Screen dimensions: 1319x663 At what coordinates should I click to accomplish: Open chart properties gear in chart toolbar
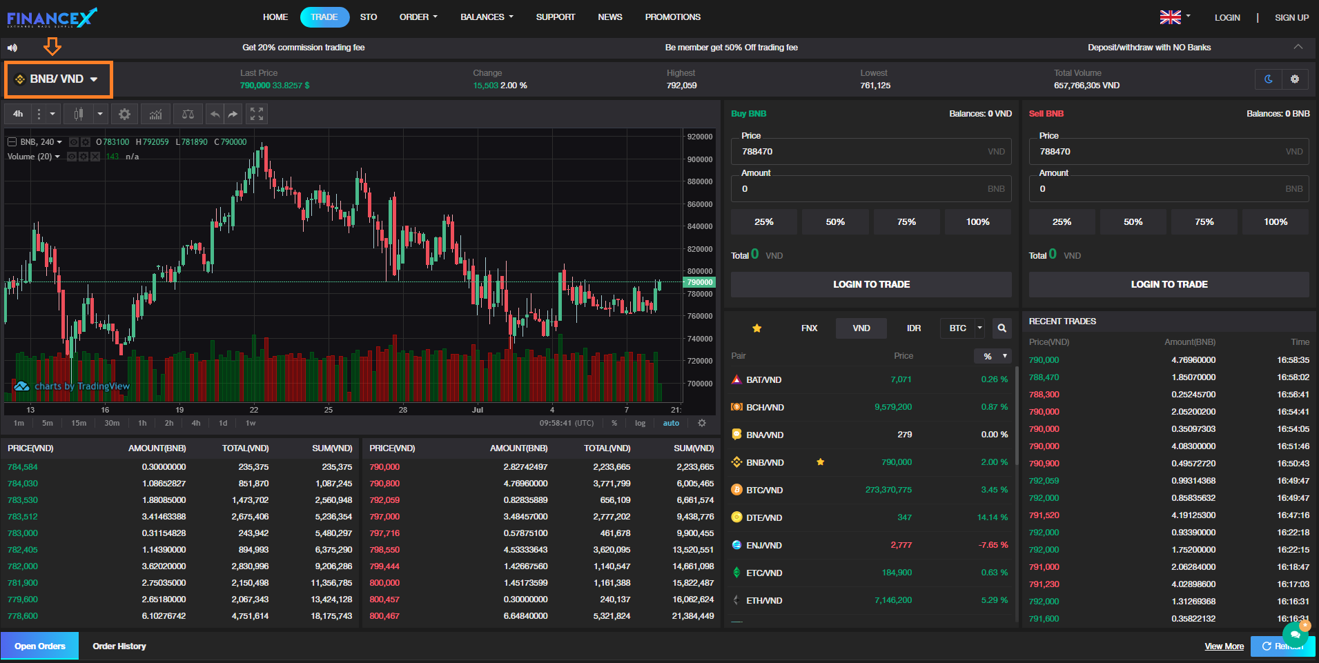coord(124,114)
